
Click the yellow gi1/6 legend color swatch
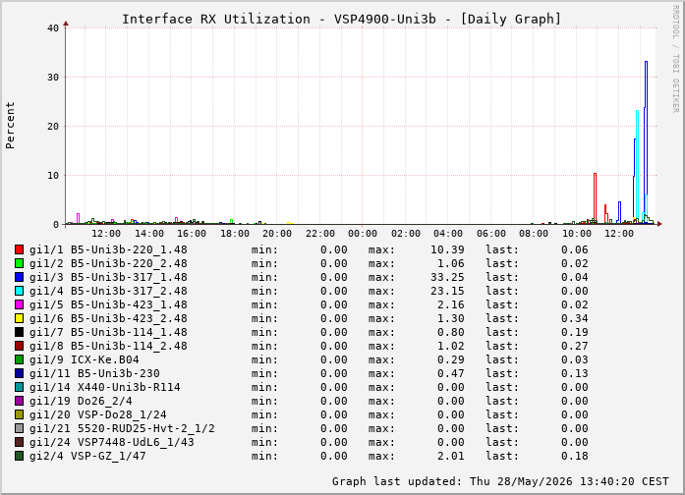[19, 318]
